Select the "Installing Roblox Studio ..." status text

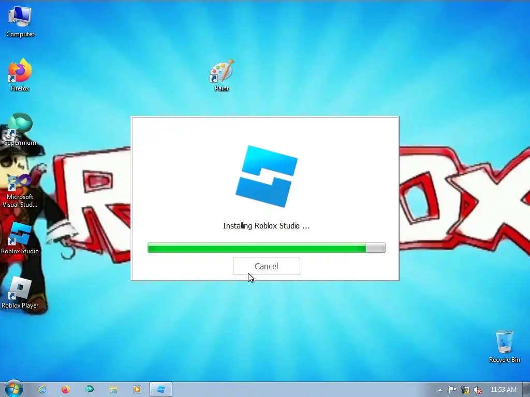[x=267, y=226]
